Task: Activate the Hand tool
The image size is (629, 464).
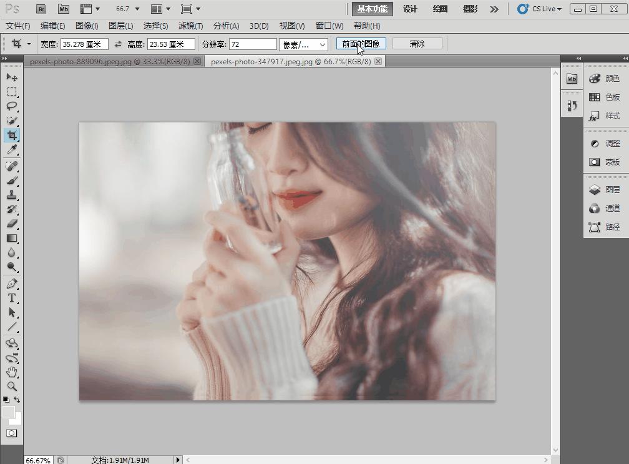Action: [x=11, y=372]
